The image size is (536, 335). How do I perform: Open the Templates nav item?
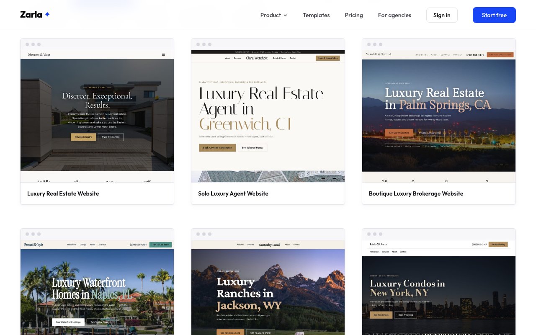point(316,15)
